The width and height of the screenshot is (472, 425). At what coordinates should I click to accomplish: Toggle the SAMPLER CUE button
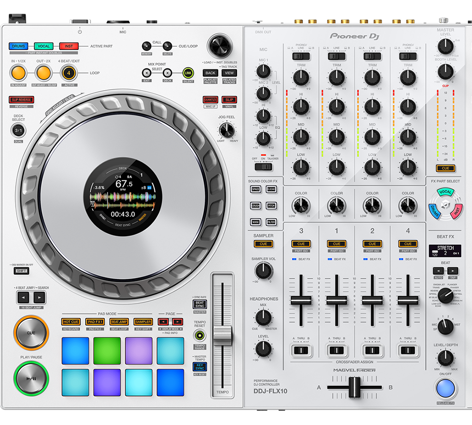click(x=263, y=244)
